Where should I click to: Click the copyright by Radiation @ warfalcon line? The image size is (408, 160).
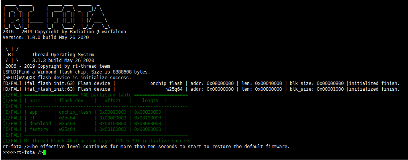point(64,32)
